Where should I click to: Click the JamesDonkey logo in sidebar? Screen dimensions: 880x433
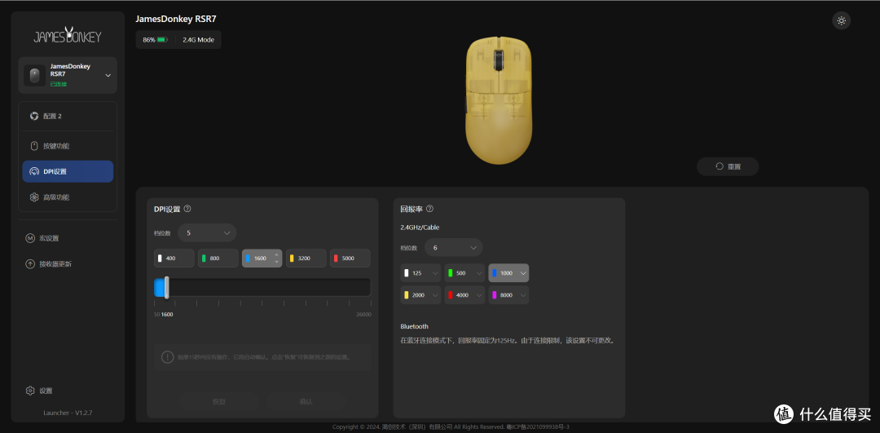(x=68, y=36)
